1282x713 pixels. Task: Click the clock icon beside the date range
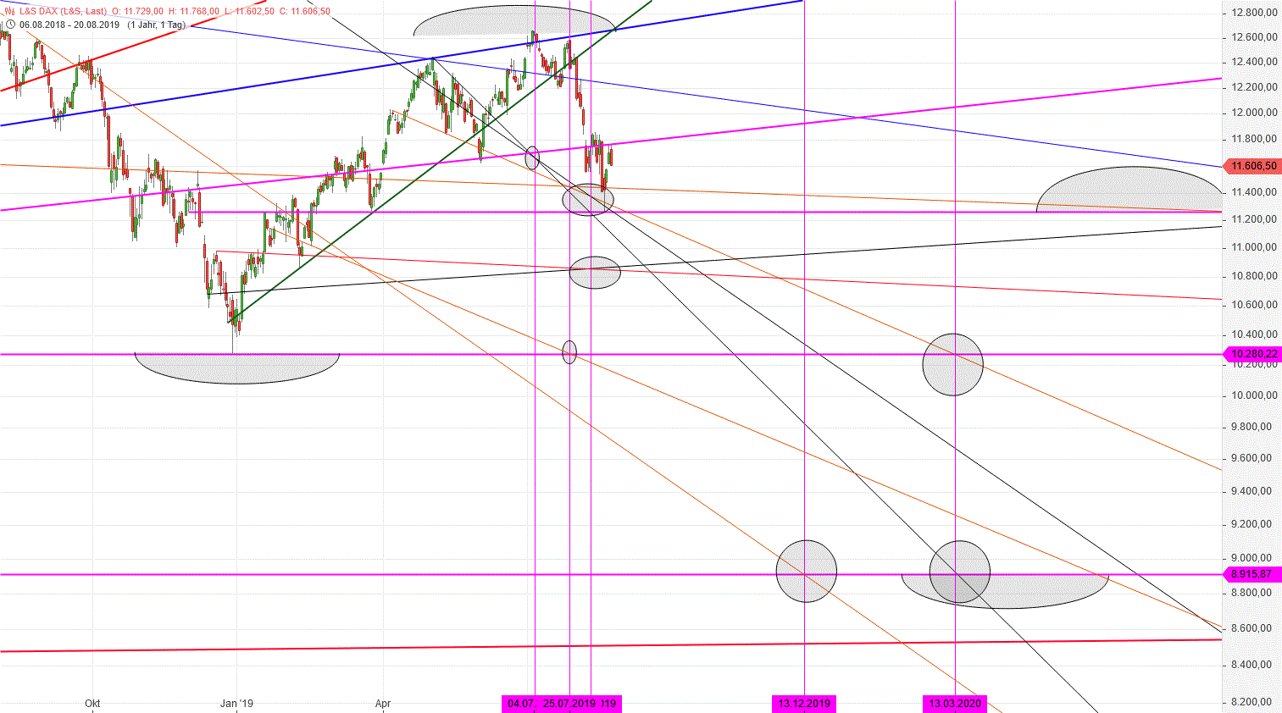(9, 25)
